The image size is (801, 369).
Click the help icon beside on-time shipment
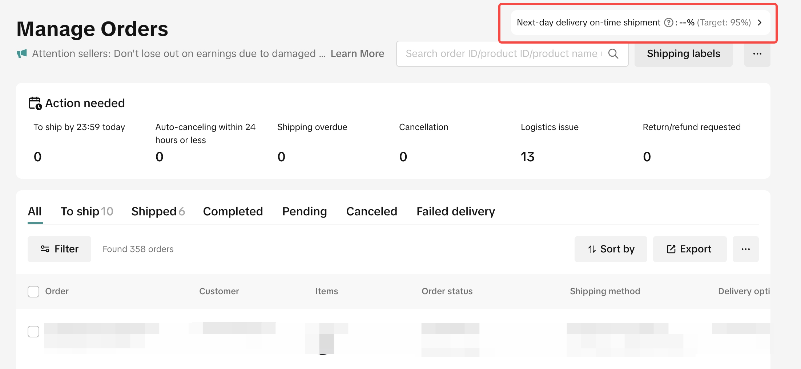668,23
